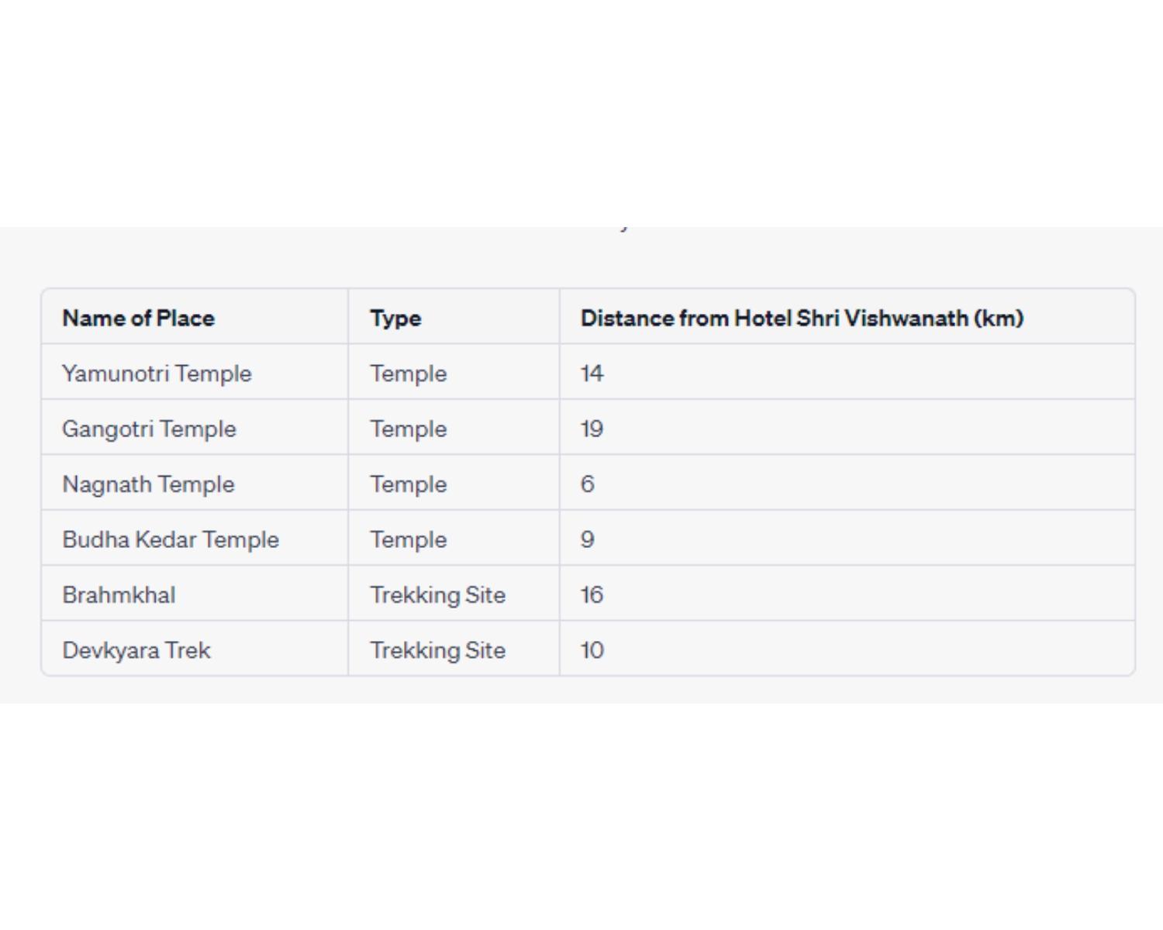Select distance value 14 for Yamunotri
The image size is (1163, 930).
tap(592, 374)
